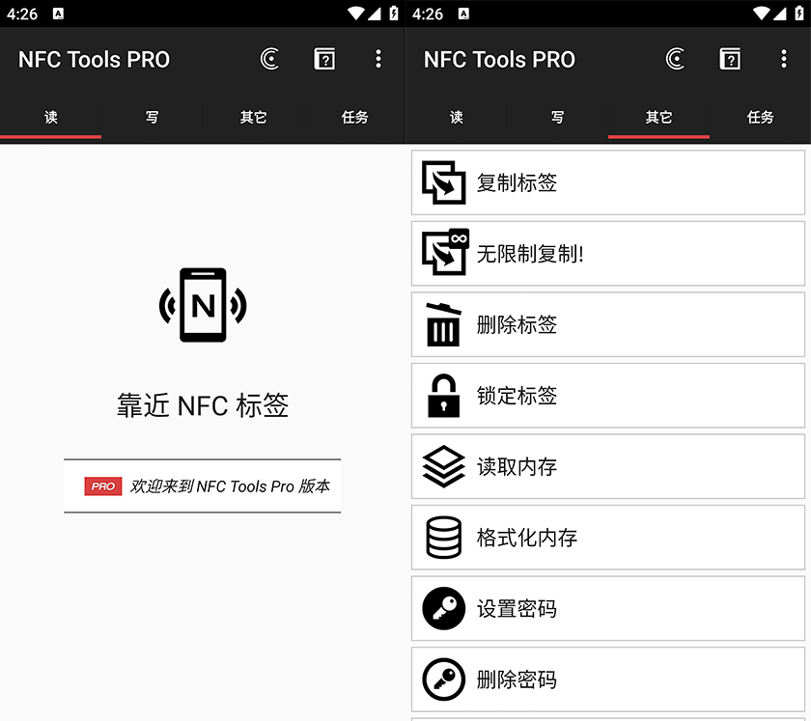Click the layers icon for 读取内存
The height and width of the screenshot is (721, 811).
pyautogui.click(x=444, y=466)
